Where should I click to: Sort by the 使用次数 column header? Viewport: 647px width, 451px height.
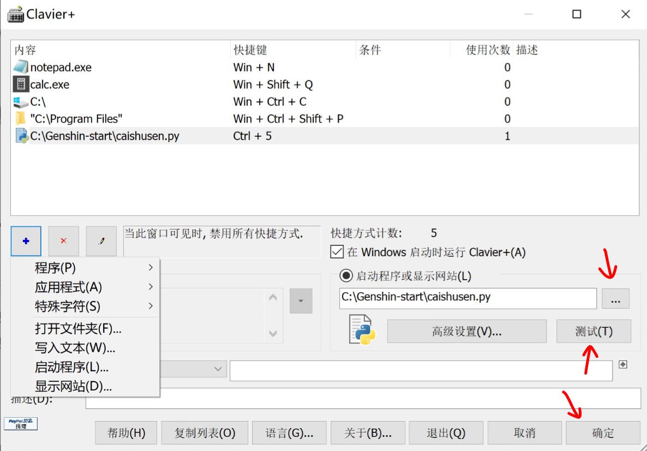482,50
